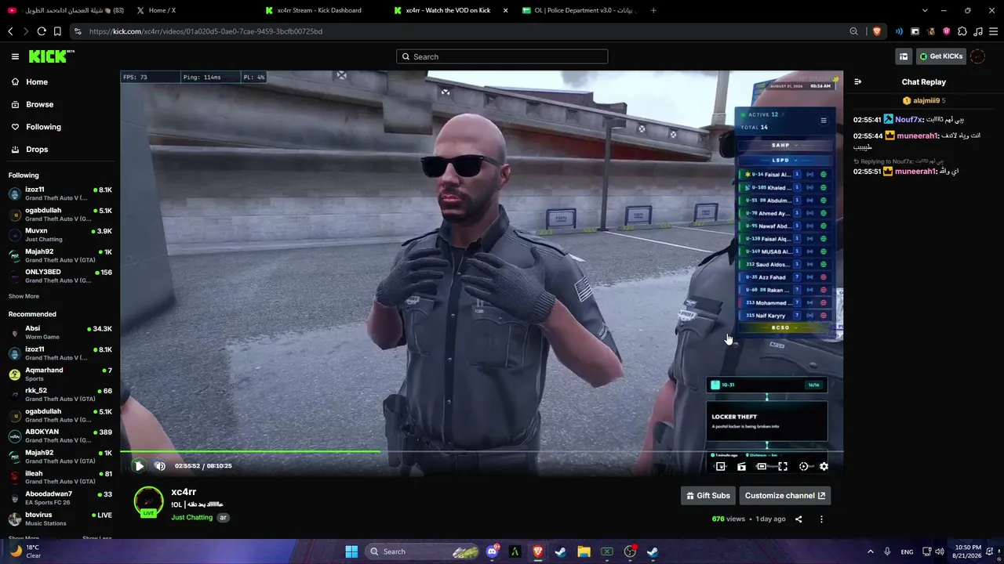Open picture-in-picture mode in player
This screenshot has height=564, width=1004.
tap(721, 466)
